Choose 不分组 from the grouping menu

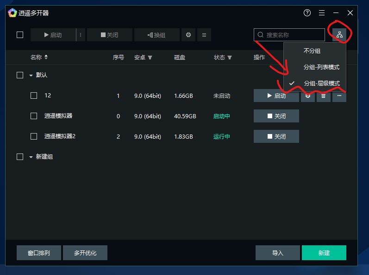312,51
